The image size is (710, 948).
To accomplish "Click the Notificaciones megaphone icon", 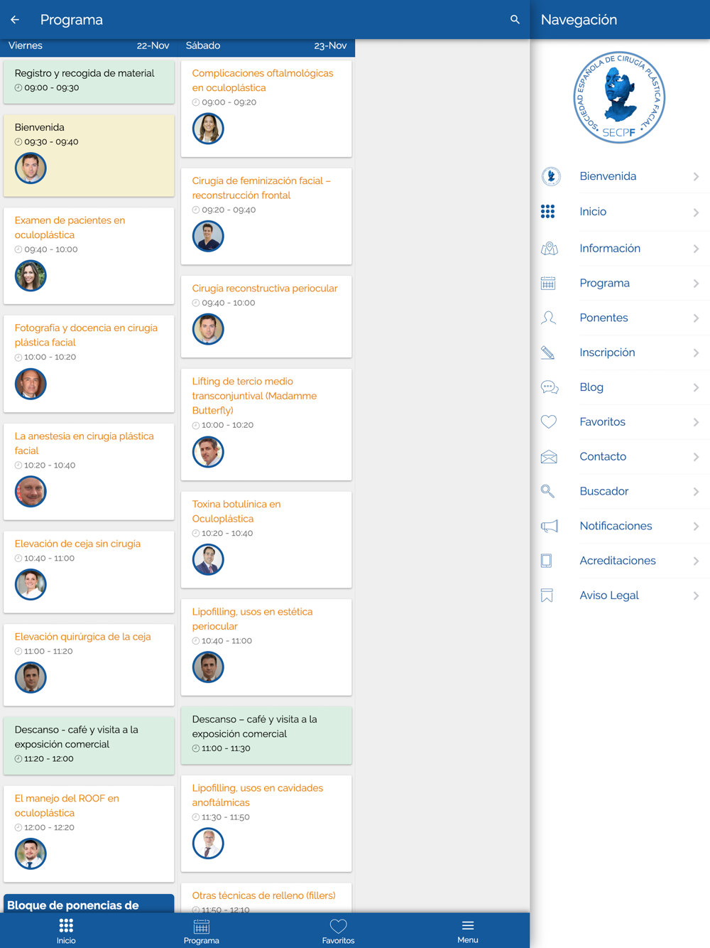I will tap(549, 526).
